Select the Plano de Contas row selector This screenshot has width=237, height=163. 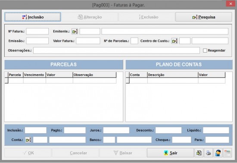tap(128, 81)
